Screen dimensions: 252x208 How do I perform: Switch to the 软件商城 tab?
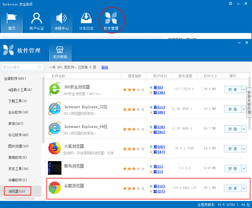click(x=60, y=52)
